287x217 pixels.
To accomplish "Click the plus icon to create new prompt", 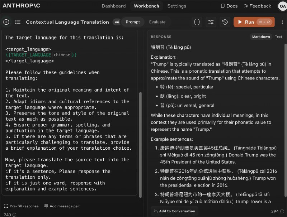I will click(x=6, y=22).
